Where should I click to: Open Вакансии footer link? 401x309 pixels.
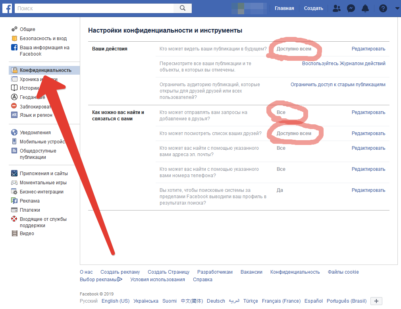[x=251, y=272]
